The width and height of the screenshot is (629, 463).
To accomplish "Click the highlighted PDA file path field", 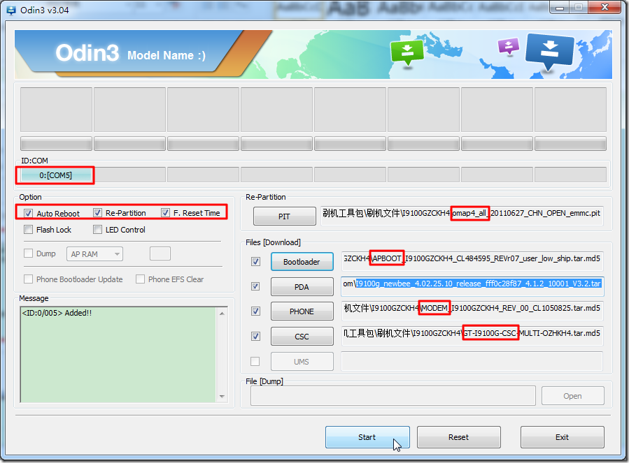I will click(472, 286).
